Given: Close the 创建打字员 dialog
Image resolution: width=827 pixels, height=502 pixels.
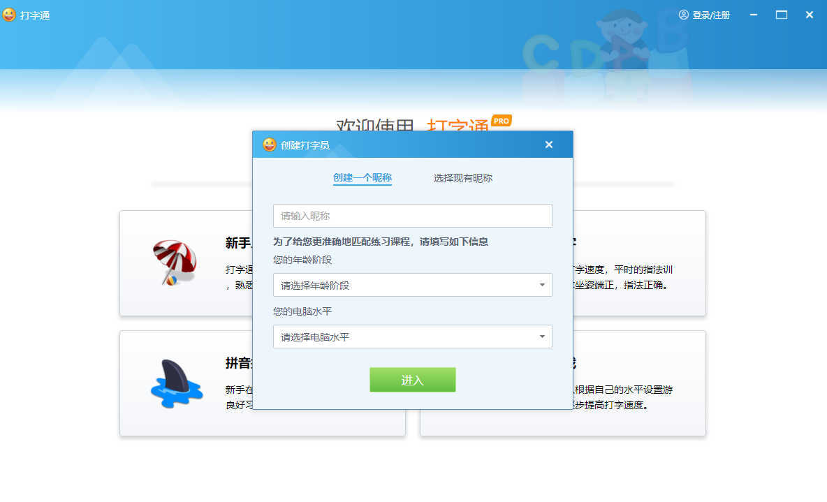Looking at the screenshot, I should pyautogui.click(x=549, y=144).
